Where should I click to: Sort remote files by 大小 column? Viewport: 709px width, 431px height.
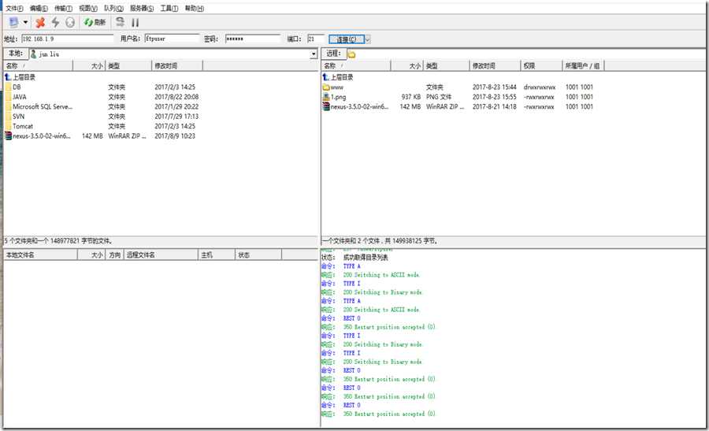pos(407,66)
